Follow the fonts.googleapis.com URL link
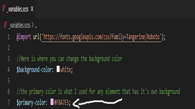This screenshot has width=195, height=109. [x=101, y=37]
